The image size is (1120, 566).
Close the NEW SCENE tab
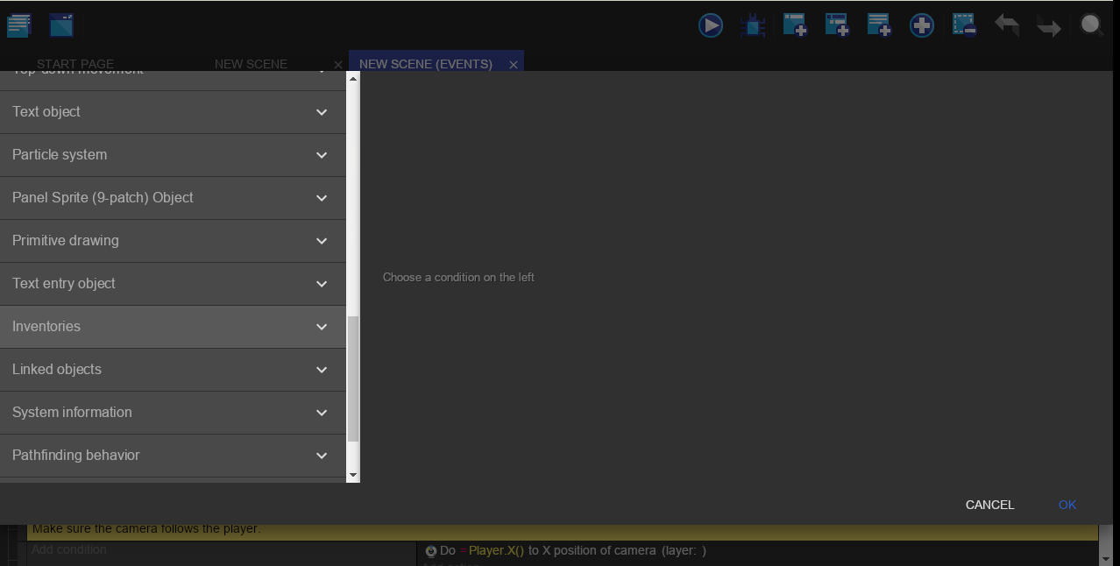[338, 65]
